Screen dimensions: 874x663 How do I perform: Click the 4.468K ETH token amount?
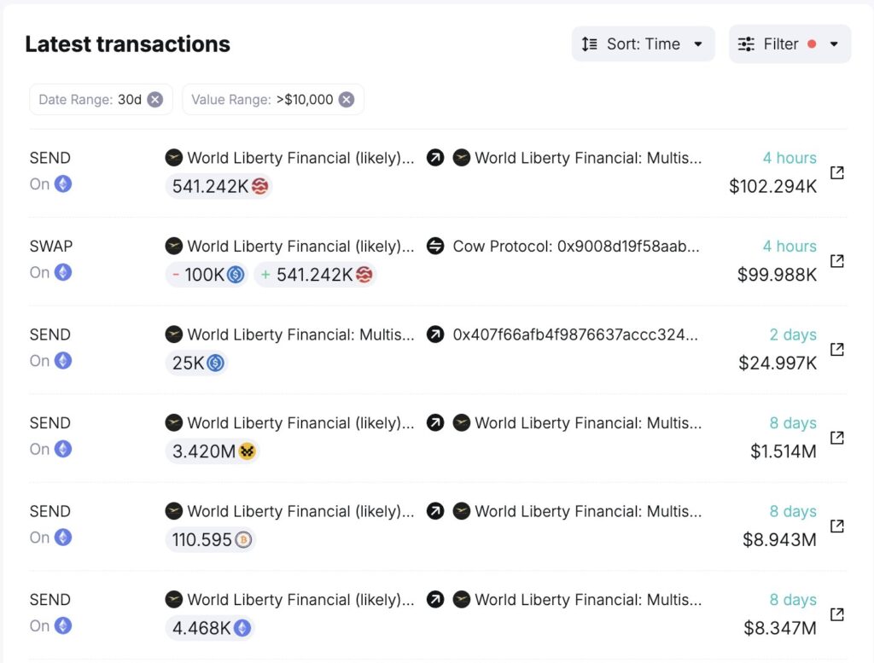(x=210, y=628)
